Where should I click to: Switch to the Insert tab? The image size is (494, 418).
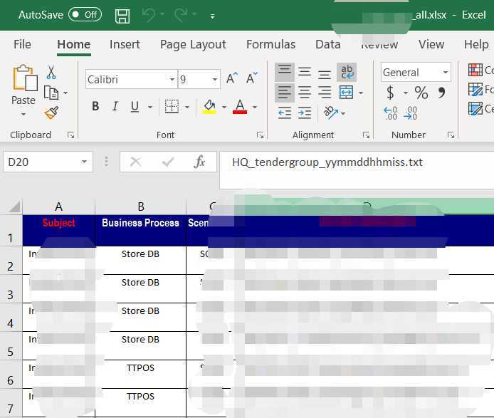[x=125, y=44]
